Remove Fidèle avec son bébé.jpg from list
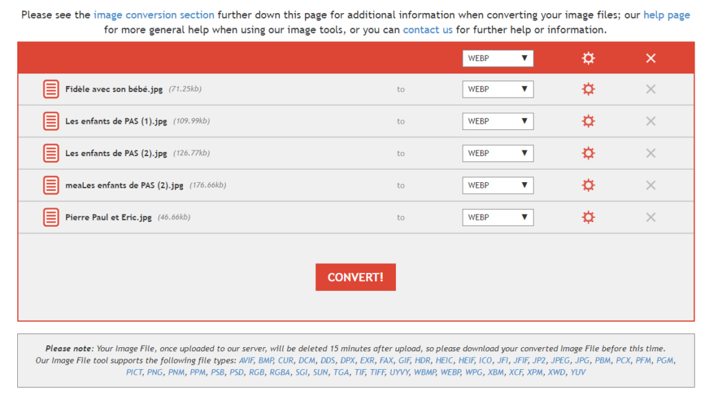This screenshot has height=400, width=705. click(x=651, y=89)
